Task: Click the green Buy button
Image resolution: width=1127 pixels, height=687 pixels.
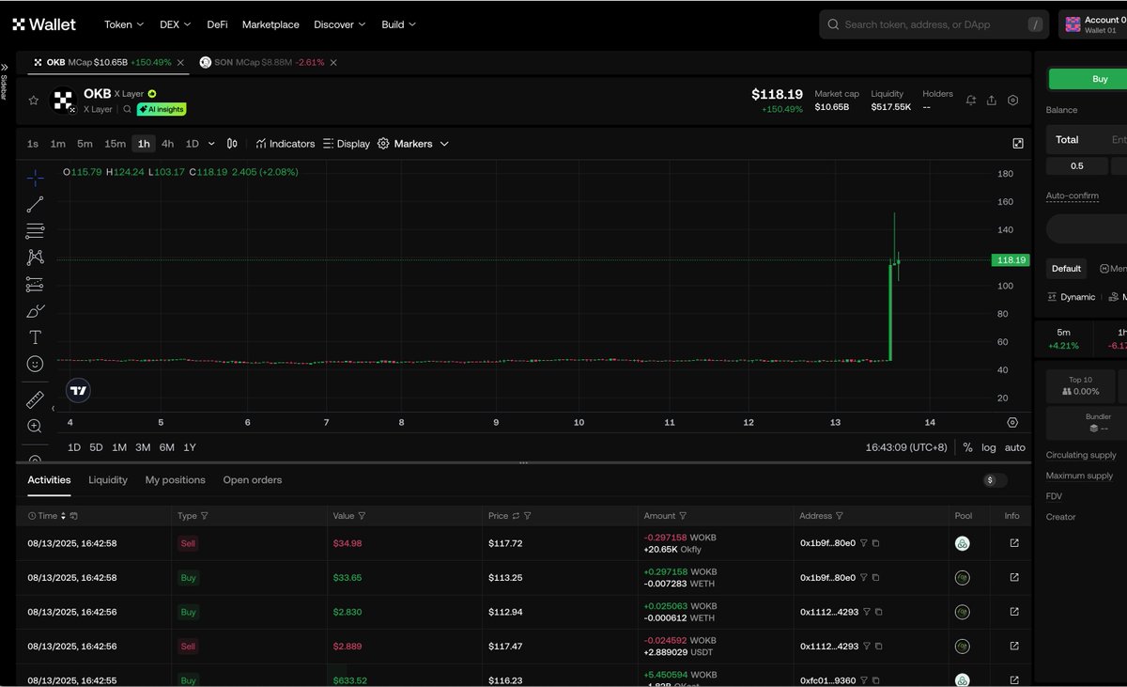Action: pos(1089,79)
